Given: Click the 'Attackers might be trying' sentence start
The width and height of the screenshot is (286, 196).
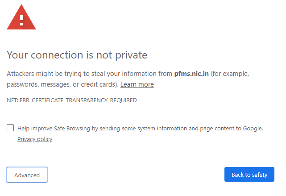Looking at the screenshot, I should click(x=35, y=74).
